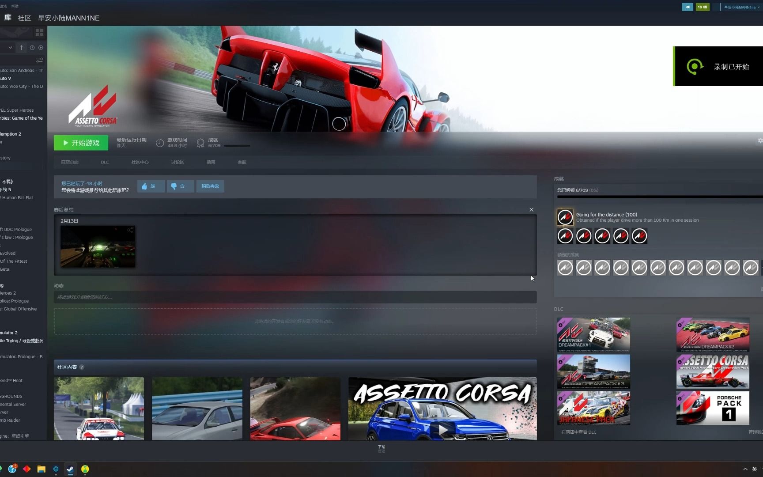
Task: Click the green 开始游戏 play button
Action: pos(81,143)
